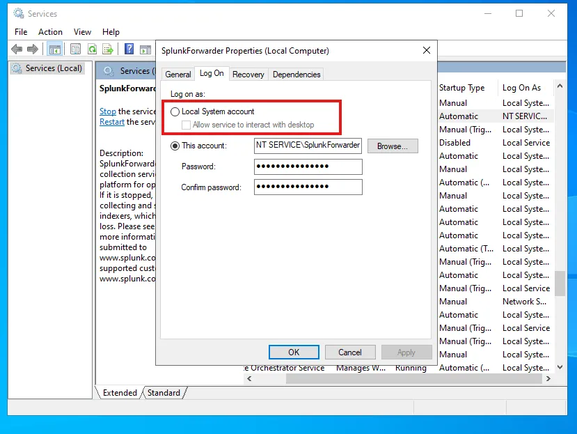
Task: Click the Back arrow toolbar icon
Action: tap(17, 49)
